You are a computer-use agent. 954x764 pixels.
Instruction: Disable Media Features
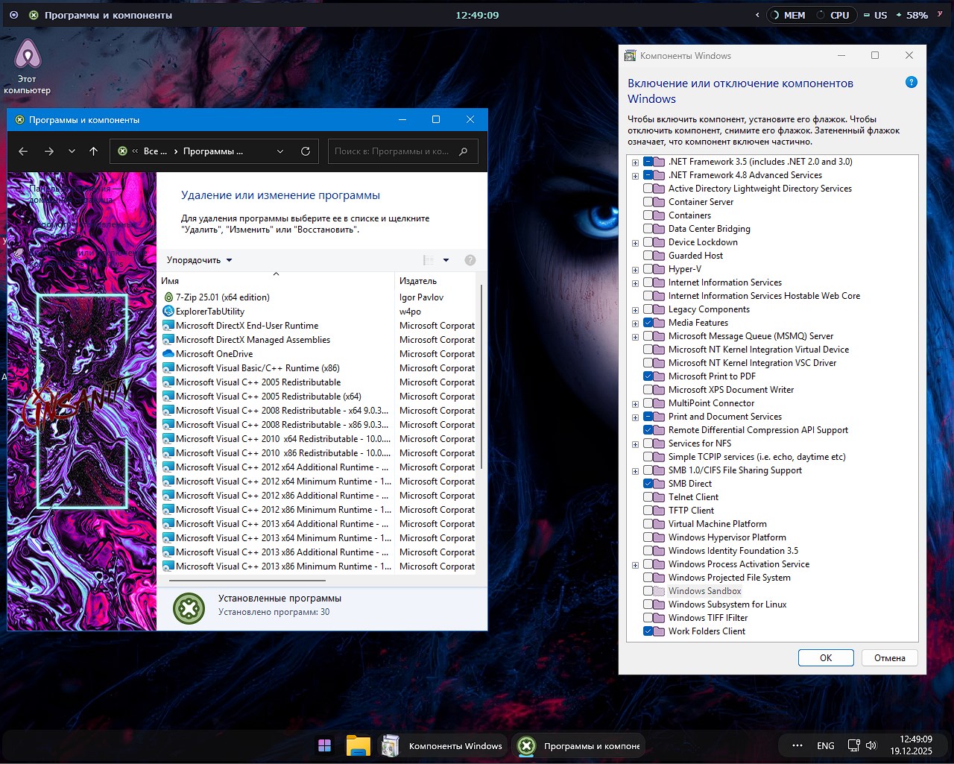pos(648,323)
